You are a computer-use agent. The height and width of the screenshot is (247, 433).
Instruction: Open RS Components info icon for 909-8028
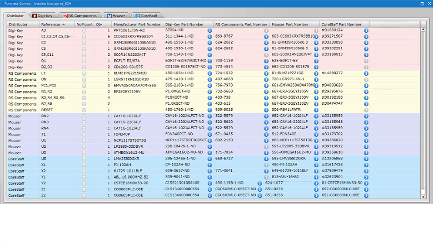[266, 110]
